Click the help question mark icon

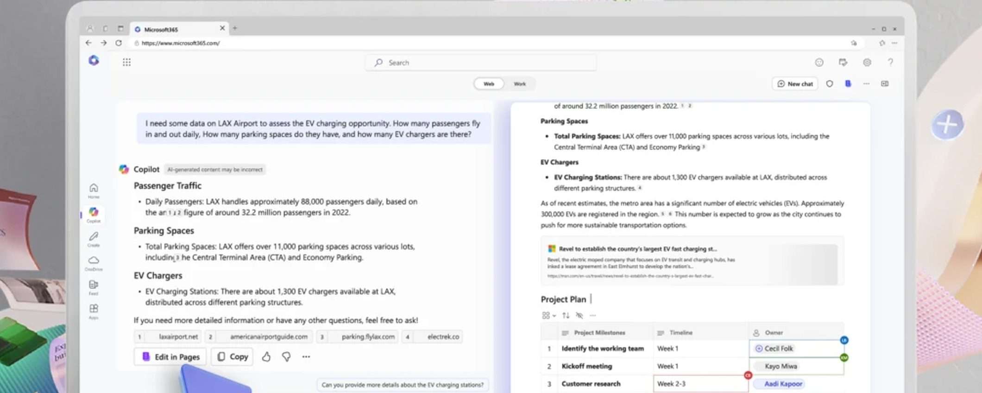pyautogui.click(x=890, y=63)
